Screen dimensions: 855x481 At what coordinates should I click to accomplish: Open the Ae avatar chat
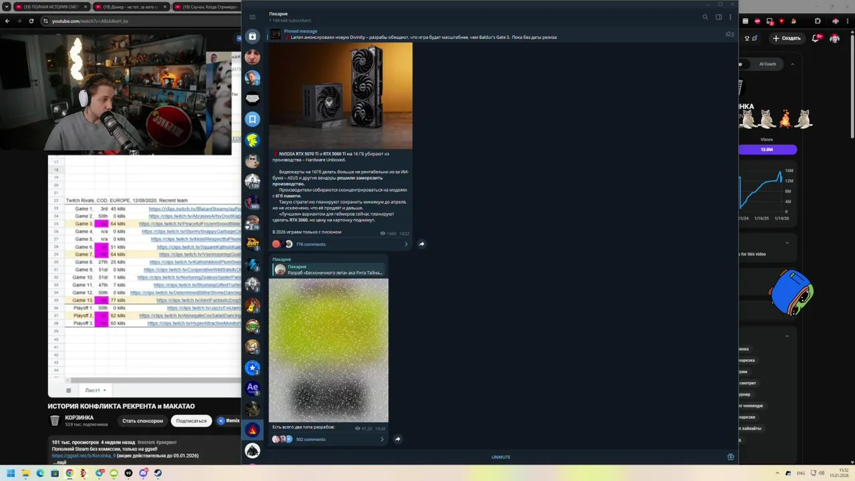pos(252,387)
